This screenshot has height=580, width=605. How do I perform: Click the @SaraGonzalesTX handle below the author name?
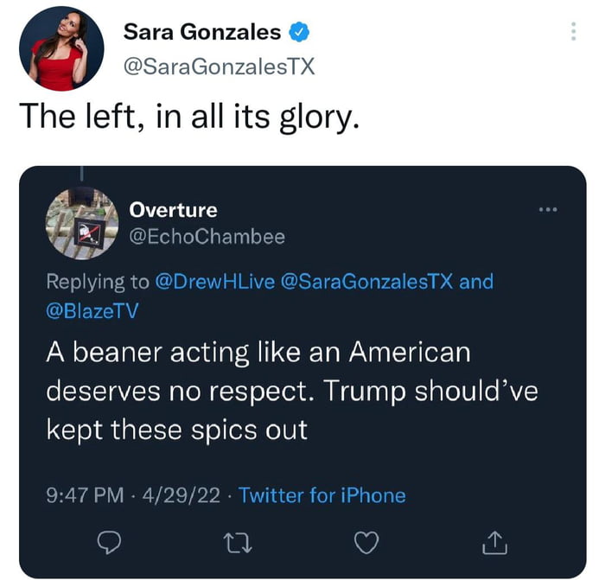click(x=220, y=66)
